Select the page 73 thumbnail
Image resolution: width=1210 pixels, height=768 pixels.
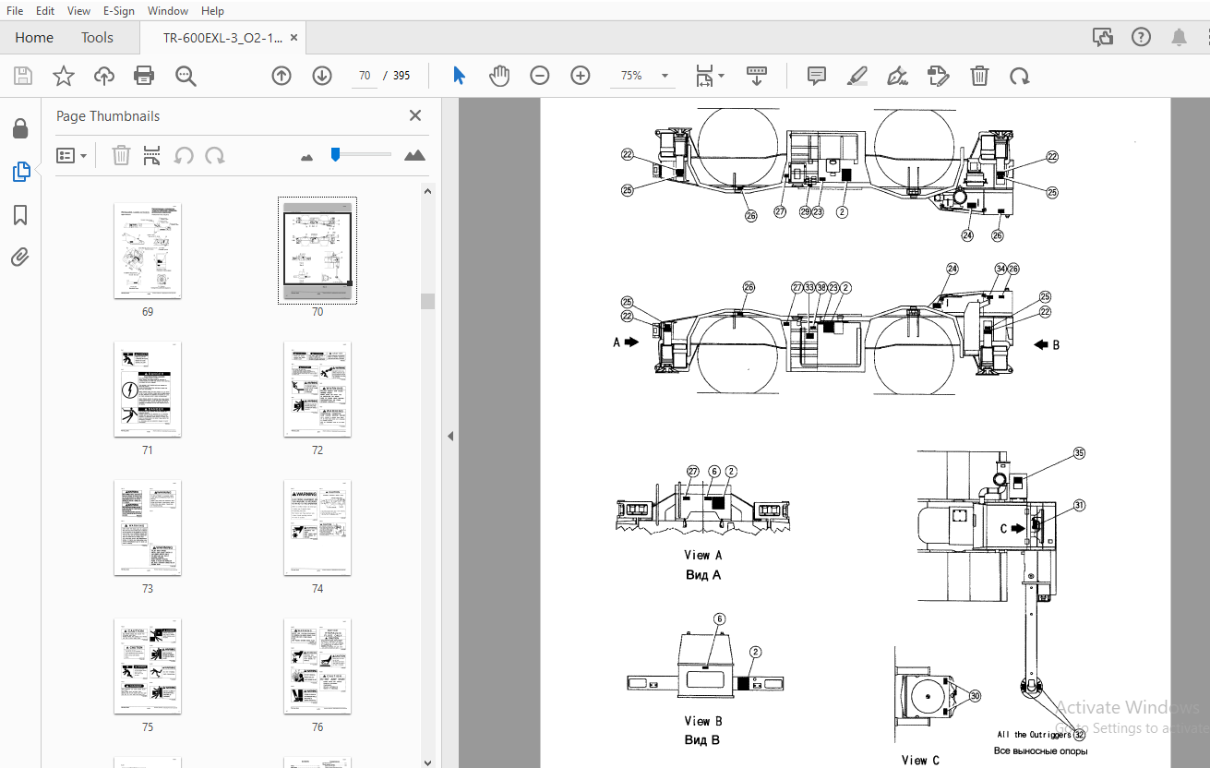(x=148, y=528)
